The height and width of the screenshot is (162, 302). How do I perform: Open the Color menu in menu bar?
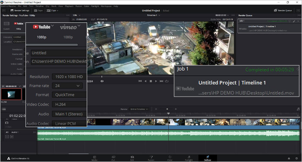tap(86, 6)
